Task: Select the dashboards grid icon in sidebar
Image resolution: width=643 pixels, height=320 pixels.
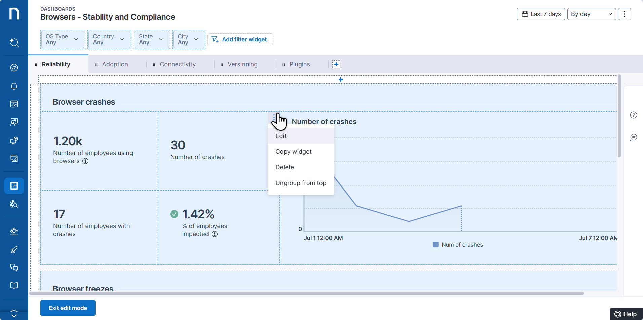Action: (x=14, y=186)
